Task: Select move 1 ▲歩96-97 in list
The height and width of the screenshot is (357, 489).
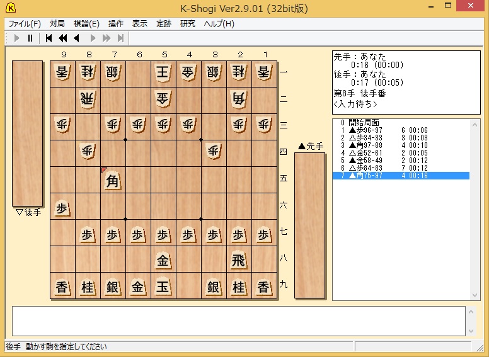Action: click(x=401, y=130)
